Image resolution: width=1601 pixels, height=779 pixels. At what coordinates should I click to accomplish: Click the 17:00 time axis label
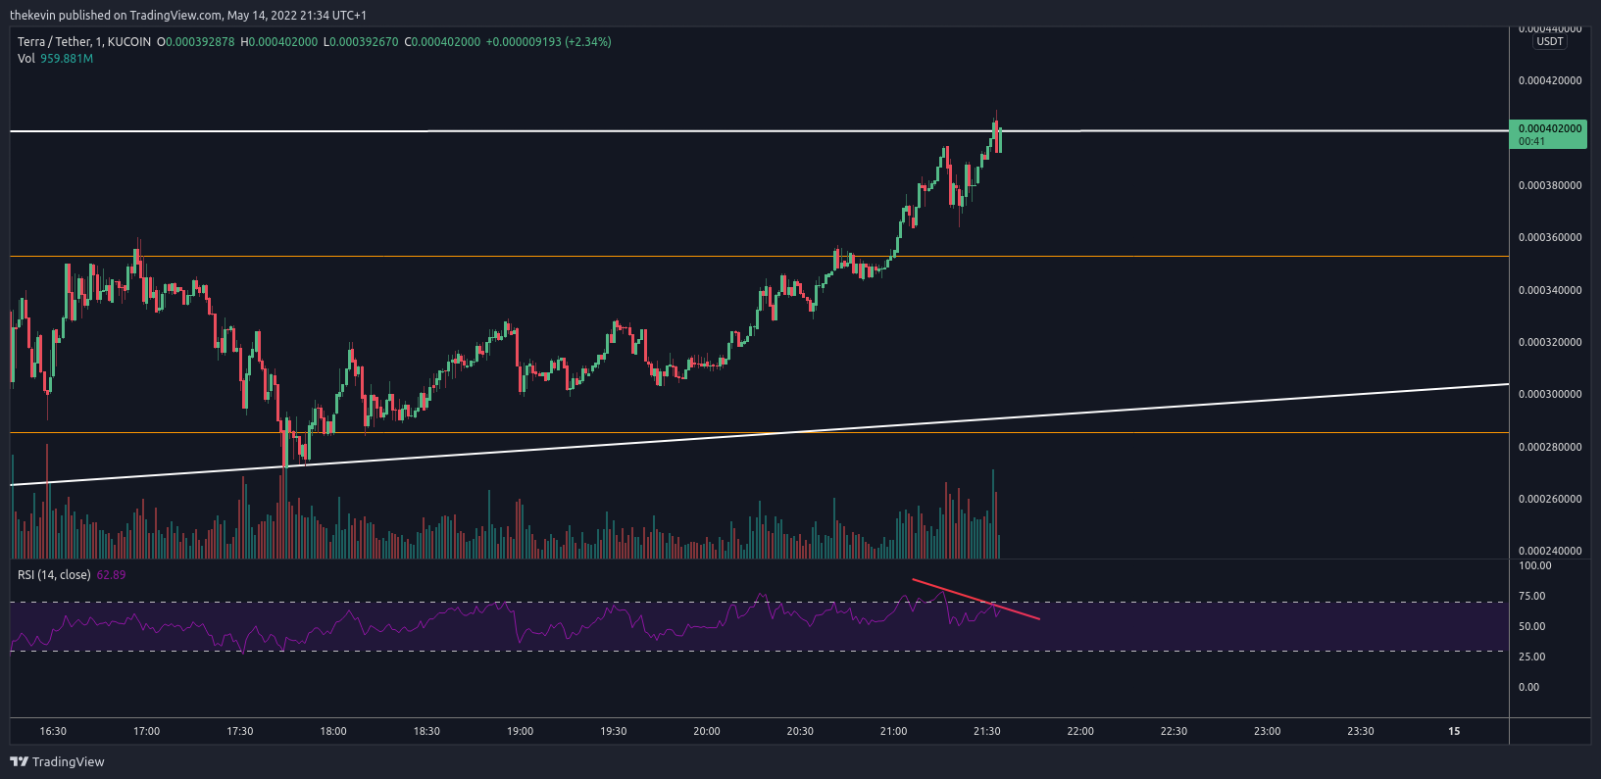pos(146,731)
